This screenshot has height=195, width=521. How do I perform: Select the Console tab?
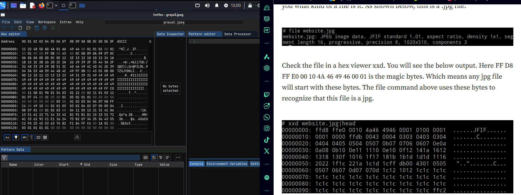pyautogui.click(x=197, y=164)
